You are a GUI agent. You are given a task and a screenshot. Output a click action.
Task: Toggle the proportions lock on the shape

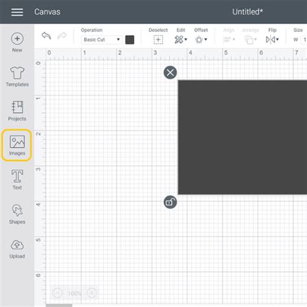click(170, 202)
